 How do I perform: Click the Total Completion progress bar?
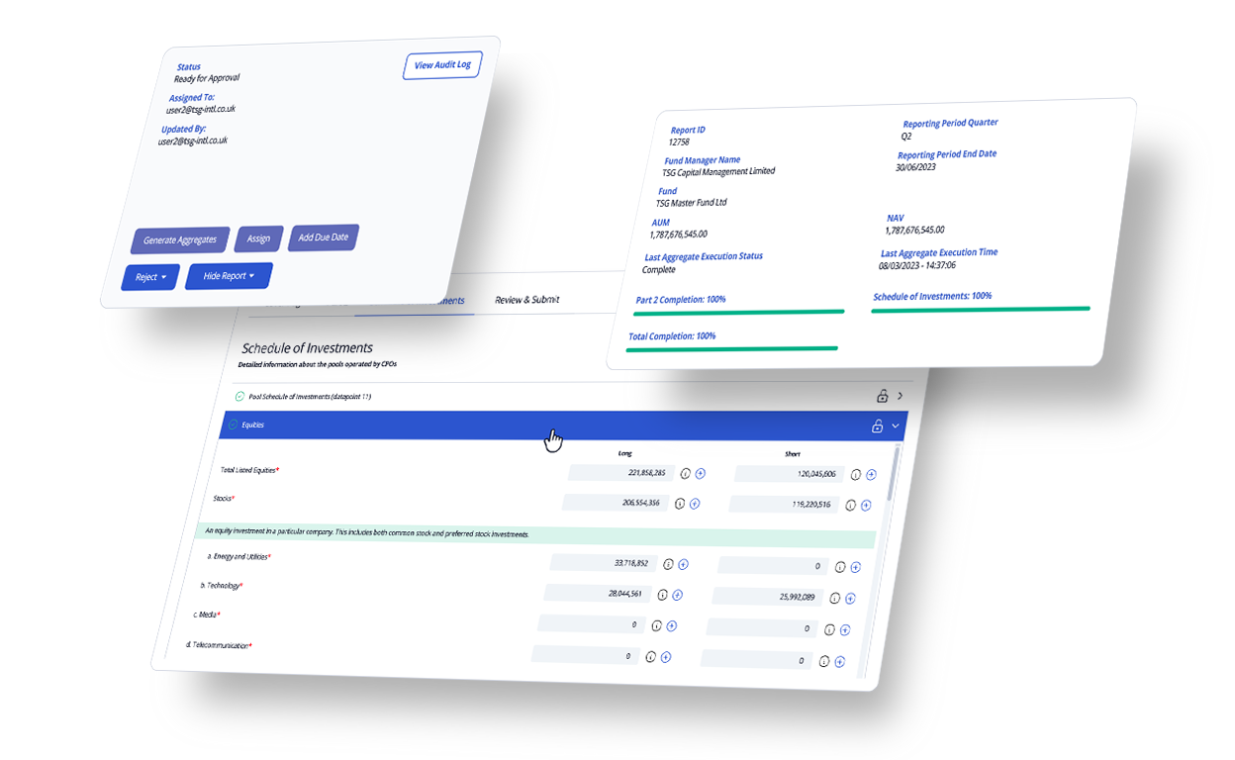point(732,348)
